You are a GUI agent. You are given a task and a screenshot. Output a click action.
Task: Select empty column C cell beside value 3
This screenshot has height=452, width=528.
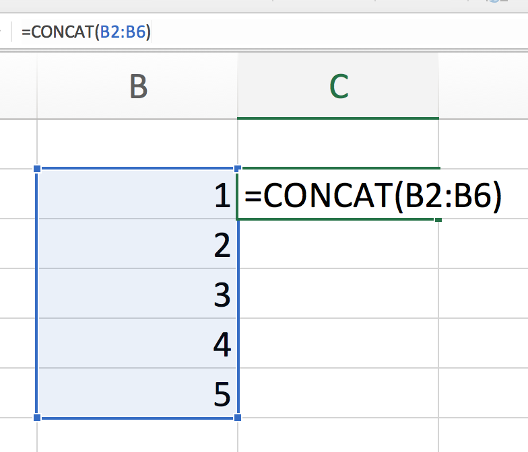[338, 294]
